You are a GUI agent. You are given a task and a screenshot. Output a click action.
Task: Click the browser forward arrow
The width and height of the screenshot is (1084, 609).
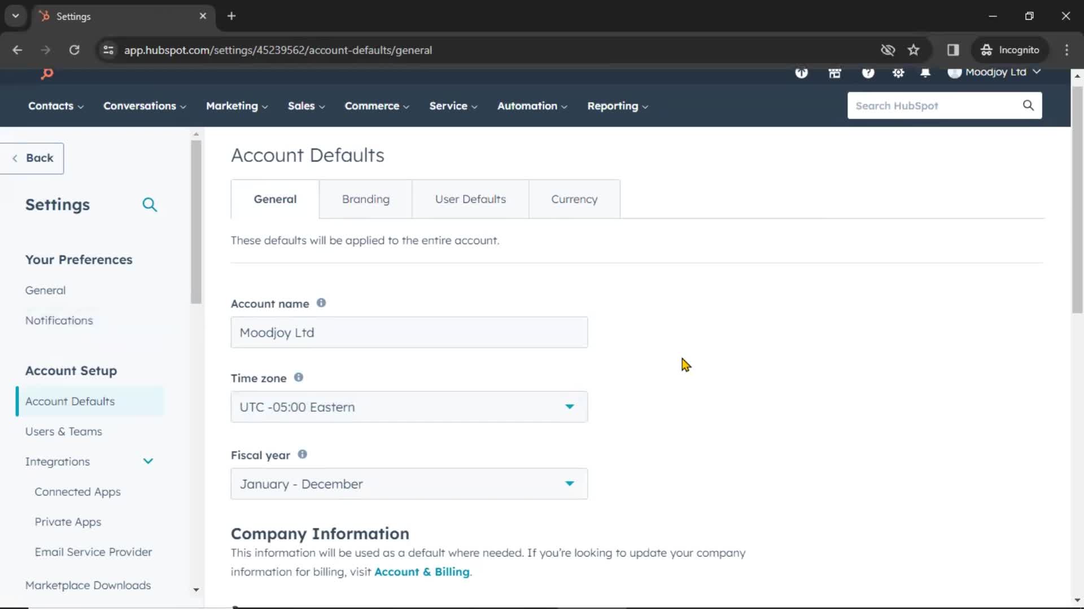pyautogui.click(x=46, y=50)
